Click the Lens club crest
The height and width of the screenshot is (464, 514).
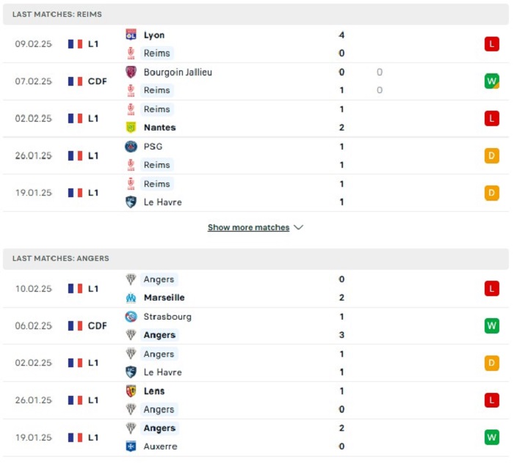131,391
